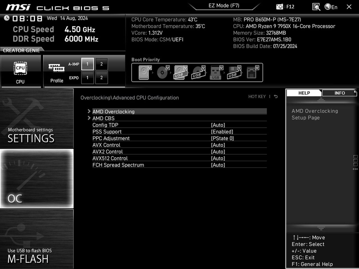Select the optical disc boot device icon
The width and height of the screenshot is (359, 269).
[163, 73]
